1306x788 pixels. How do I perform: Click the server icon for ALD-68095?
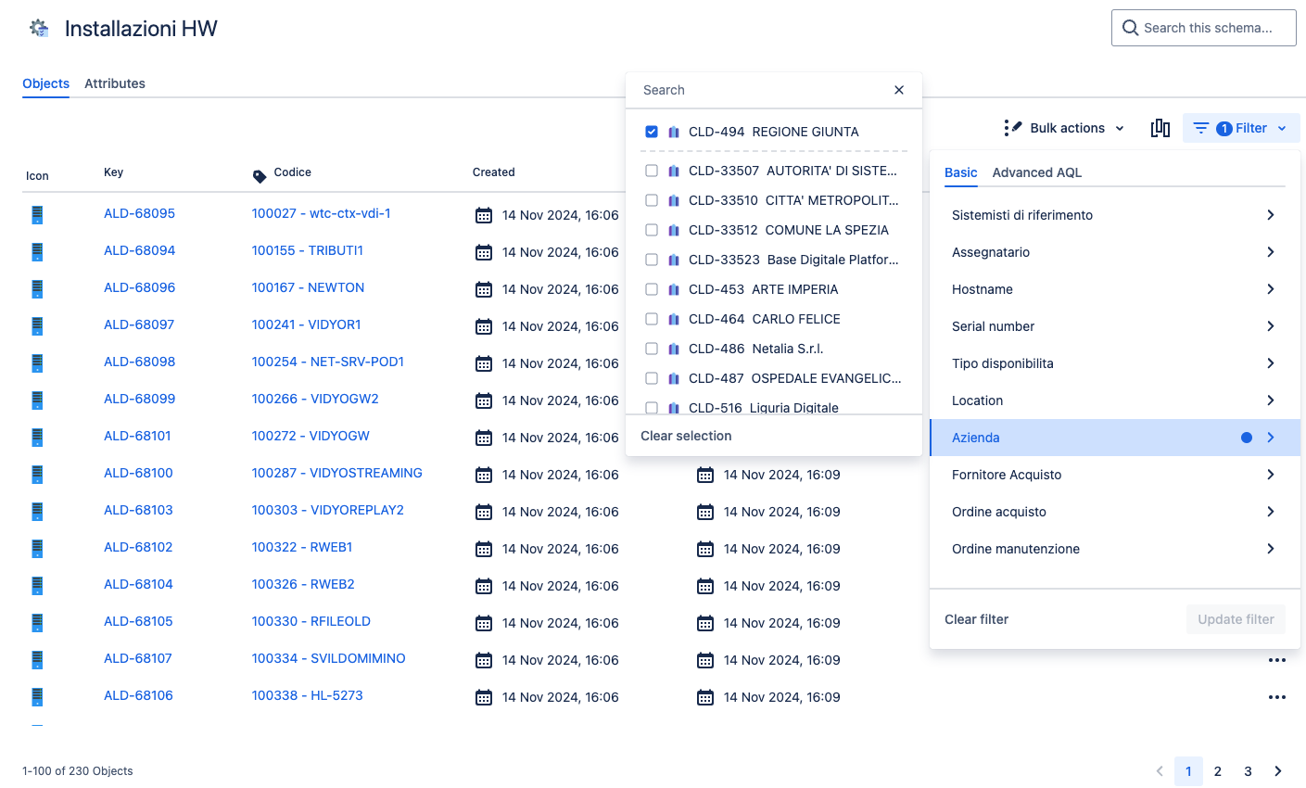pos(37,215)
